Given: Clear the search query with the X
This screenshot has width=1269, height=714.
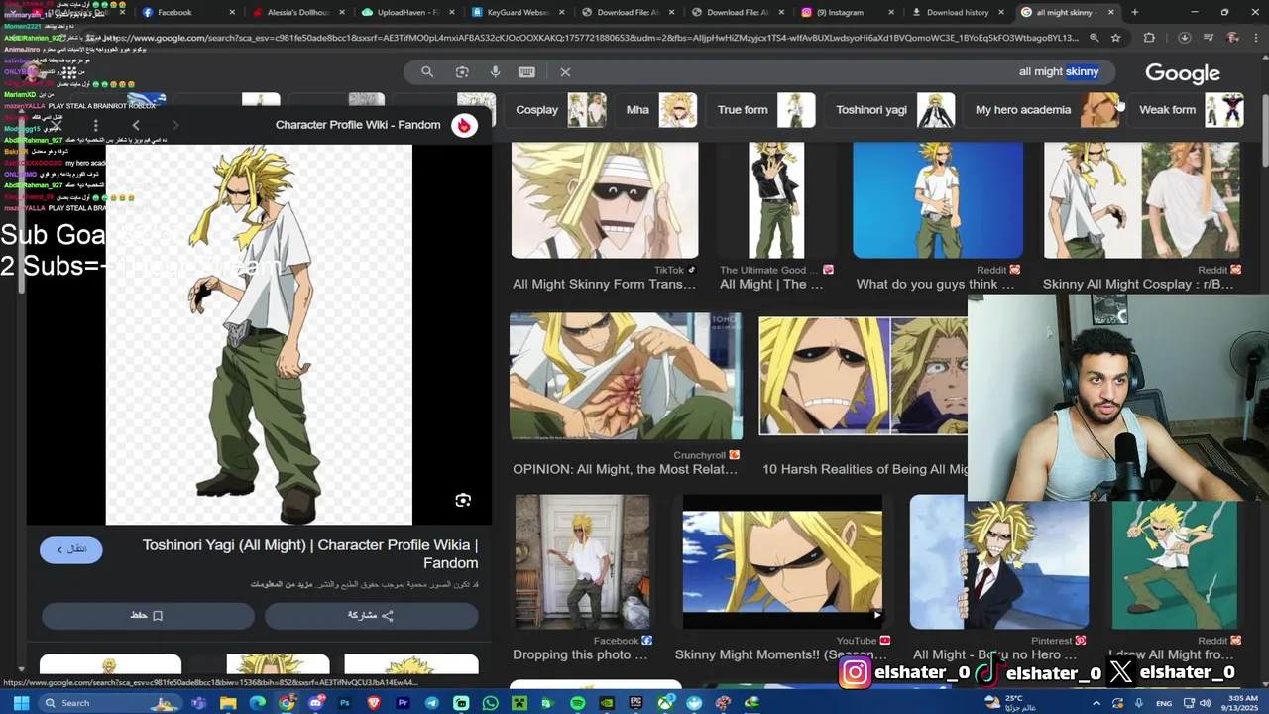Looking at the screenshot, I should [565, 72].
